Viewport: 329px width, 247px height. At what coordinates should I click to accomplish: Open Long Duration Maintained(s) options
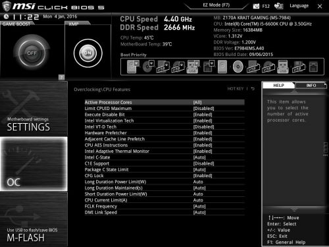(164, 188)
